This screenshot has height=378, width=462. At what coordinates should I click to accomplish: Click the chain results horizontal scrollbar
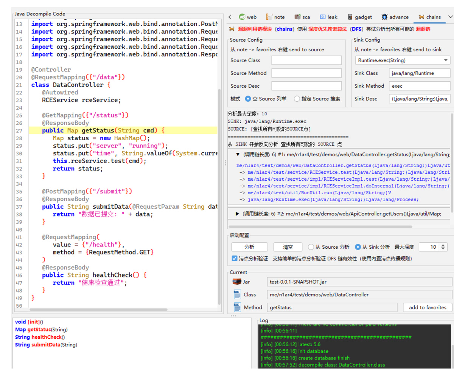[320, 227]
